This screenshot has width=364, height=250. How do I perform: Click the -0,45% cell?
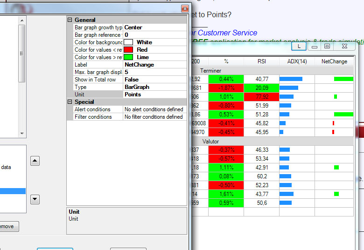pos(226,132)
